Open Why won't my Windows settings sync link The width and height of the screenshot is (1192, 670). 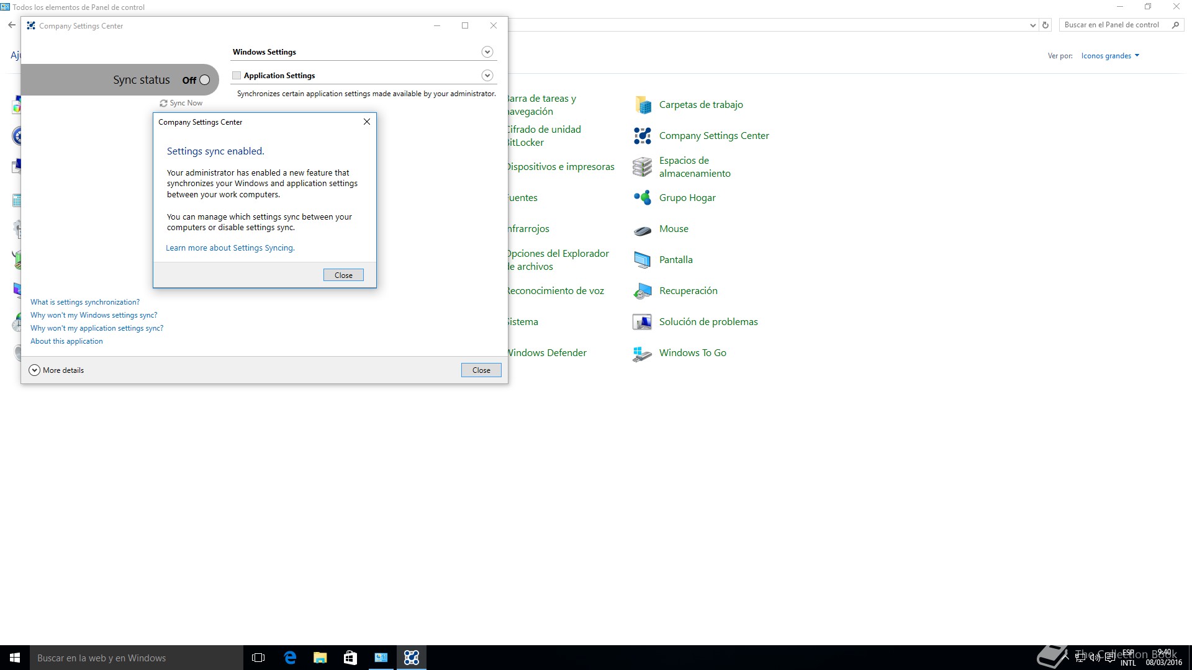94,315
